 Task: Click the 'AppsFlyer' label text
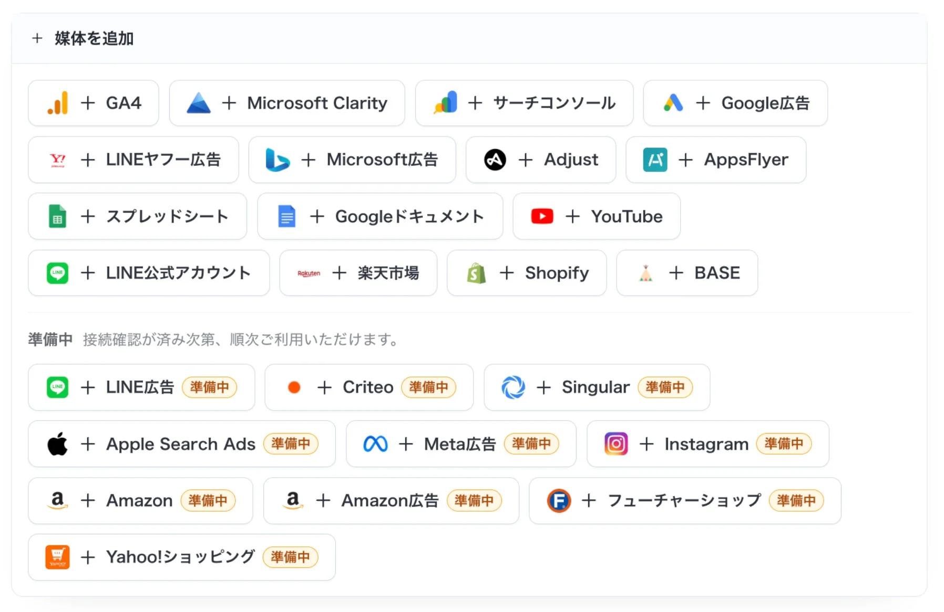click(746, 160)
